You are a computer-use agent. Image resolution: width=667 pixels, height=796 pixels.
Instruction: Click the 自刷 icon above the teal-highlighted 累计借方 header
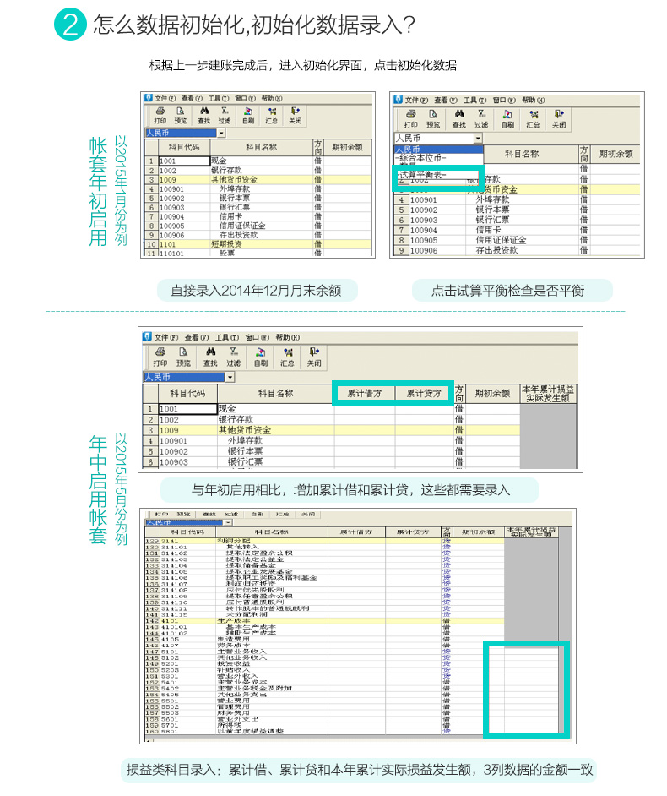click(x=260, y=356)
